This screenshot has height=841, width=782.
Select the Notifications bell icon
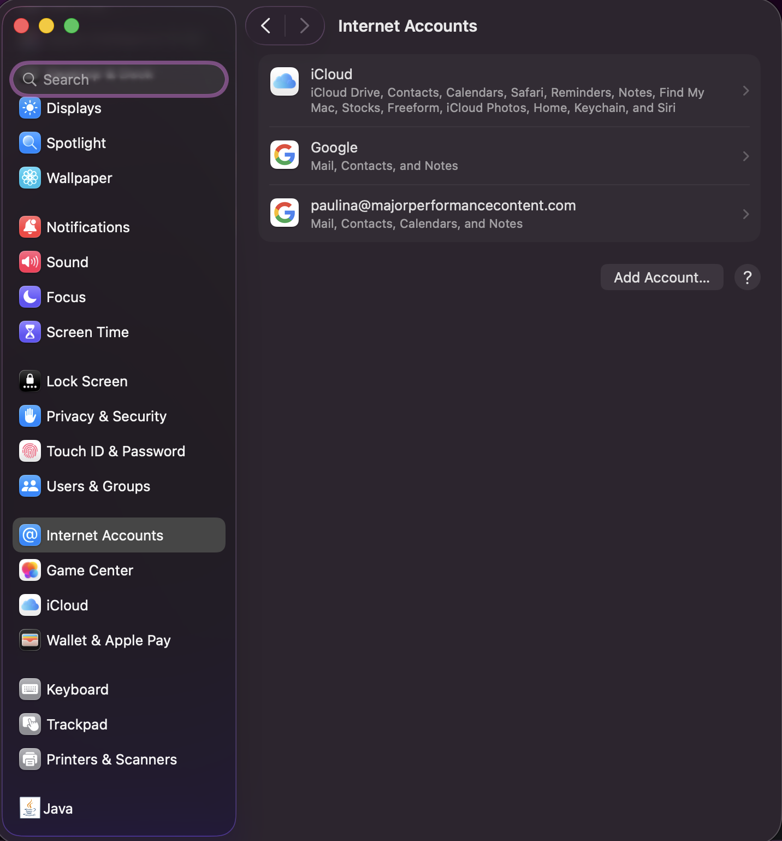coord(29,227)
